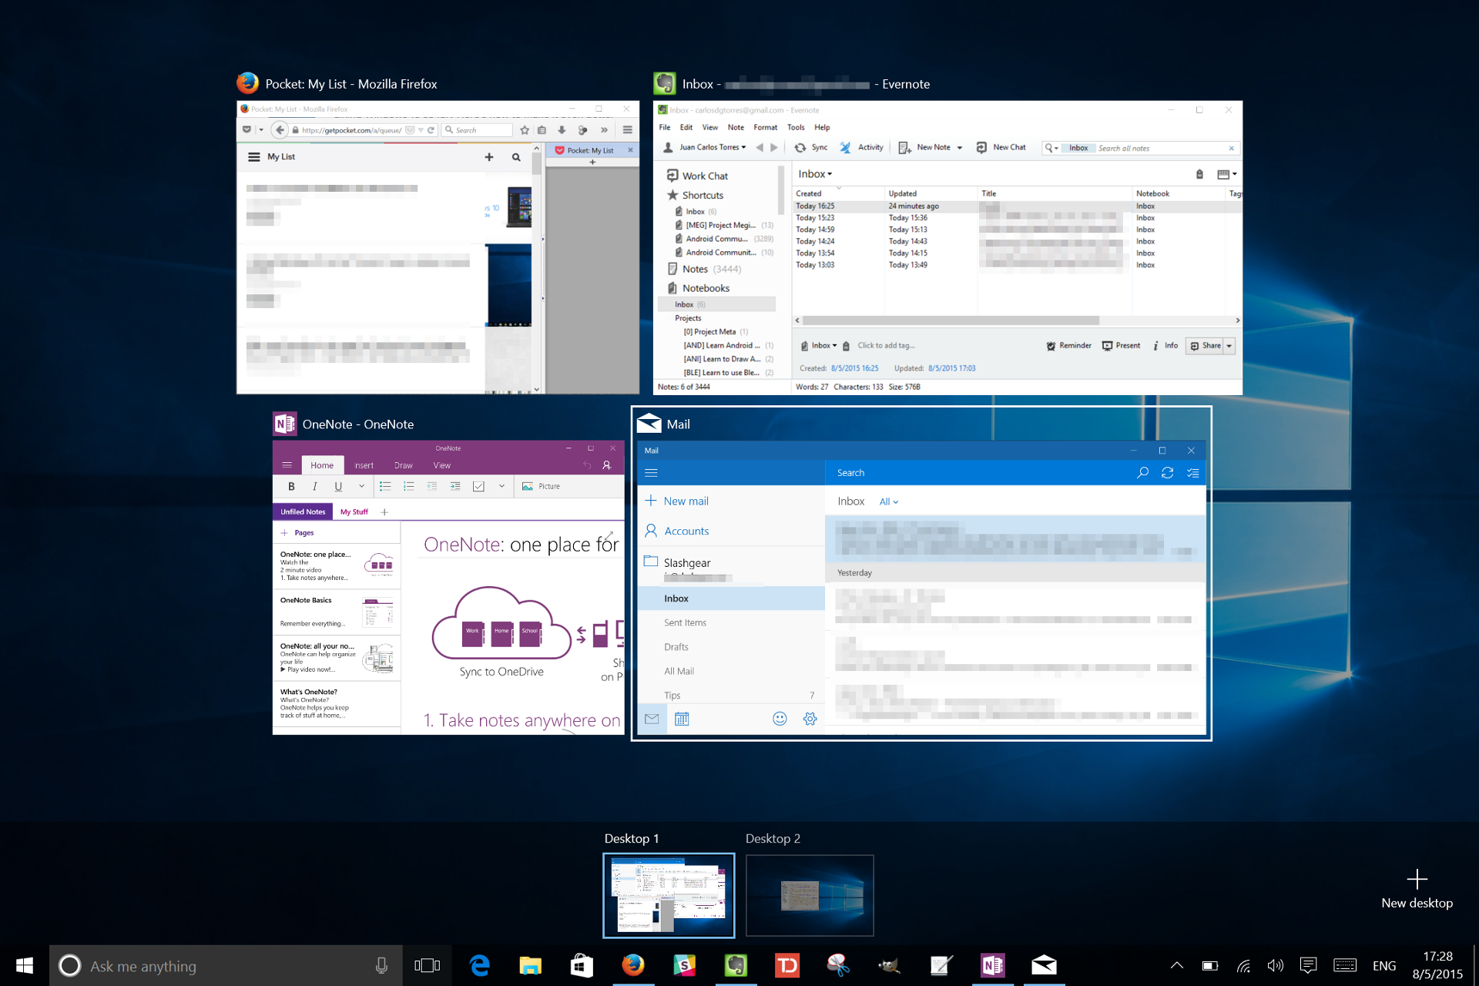Open the Mail calendar icon
1479x986 pixels.
point(682,719)
